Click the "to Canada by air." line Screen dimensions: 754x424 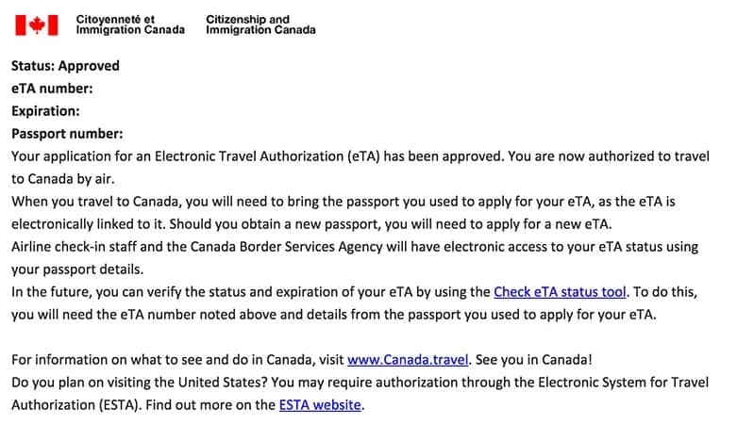click(66, 179)
